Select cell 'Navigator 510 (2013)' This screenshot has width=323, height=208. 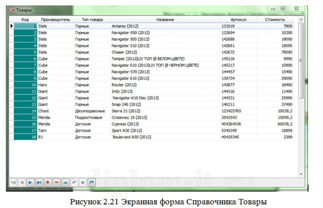point(165,46)
